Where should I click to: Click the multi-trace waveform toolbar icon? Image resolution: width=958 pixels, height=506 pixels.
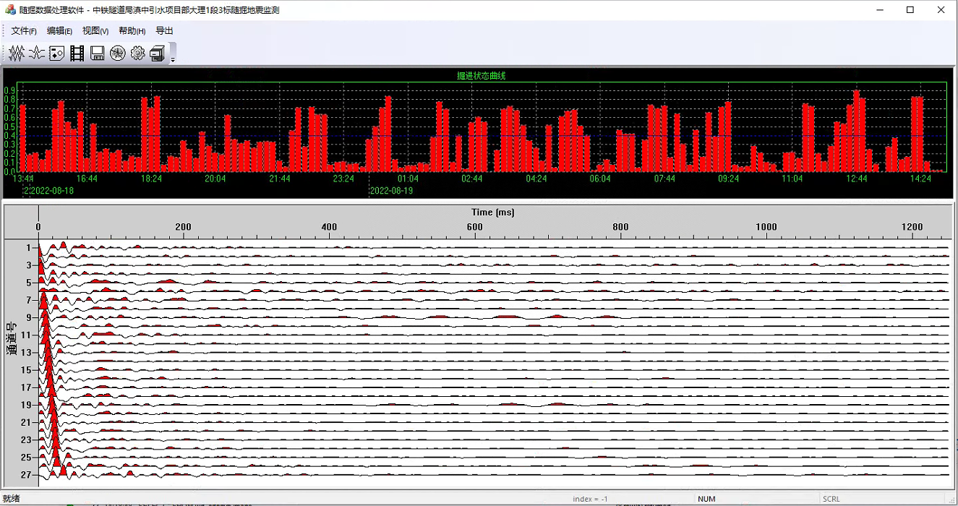(x=17, y=53)
